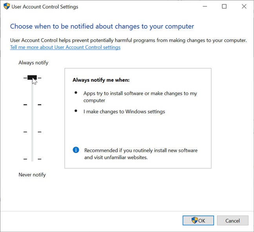Viewport: 254px width, 232px height.
Task: Dismiss the dialog with Cancel
Action: click(x=232, y=221)
